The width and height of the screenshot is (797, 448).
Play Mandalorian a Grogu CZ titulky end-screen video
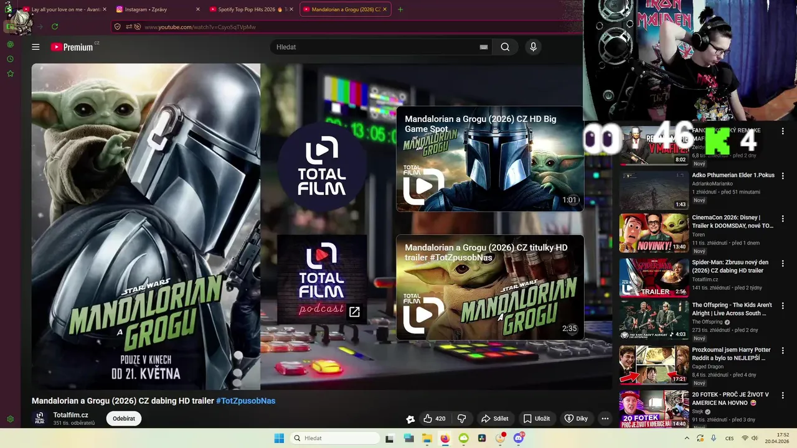[x=490, y=287]
